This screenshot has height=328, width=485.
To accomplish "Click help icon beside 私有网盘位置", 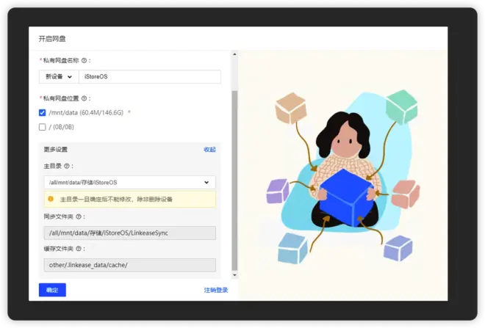I will 84,98.
